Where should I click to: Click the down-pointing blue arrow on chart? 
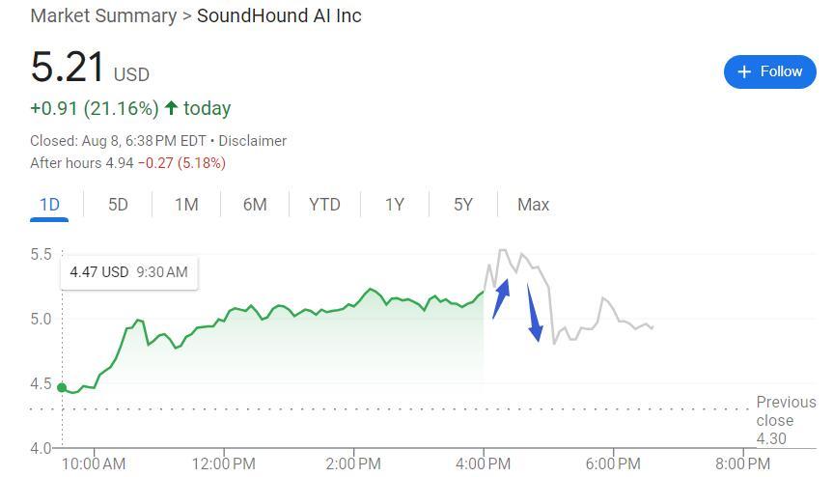coord(534,318)
